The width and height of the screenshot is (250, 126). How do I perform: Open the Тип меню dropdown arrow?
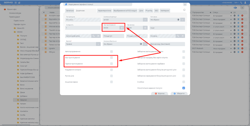coord(183,19)
